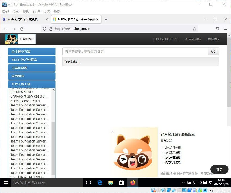The width and height of the screenshot is (231, 193).
Task: Open the Pocket save icon
Action: (x=217, y=29)
